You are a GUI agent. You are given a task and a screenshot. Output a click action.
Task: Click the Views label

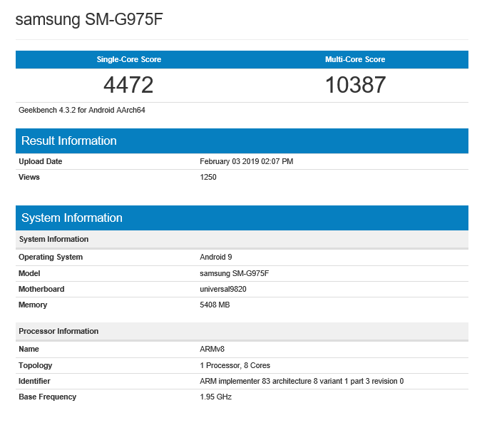click(29, 177)
